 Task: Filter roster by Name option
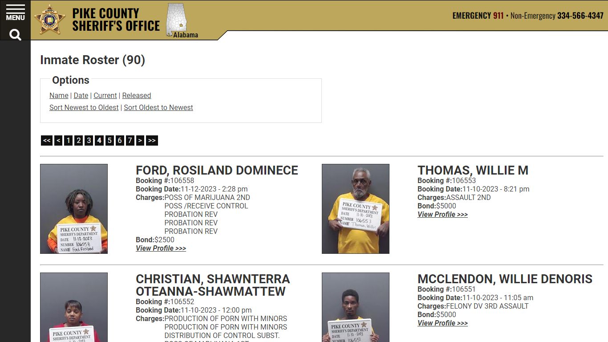[x=59, y=95]
